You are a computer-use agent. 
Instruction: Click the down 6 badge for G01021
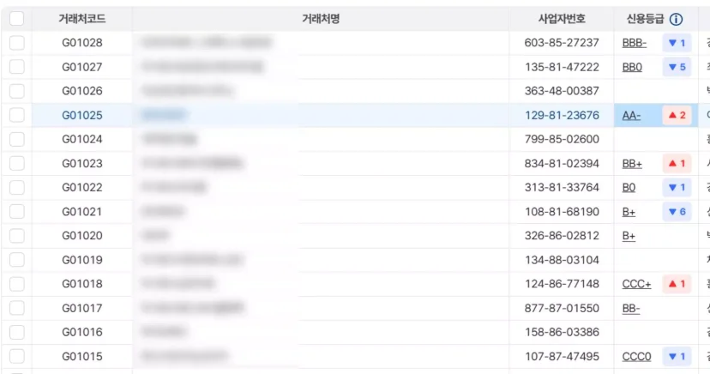pyautogui.click(x=677, y=212)
